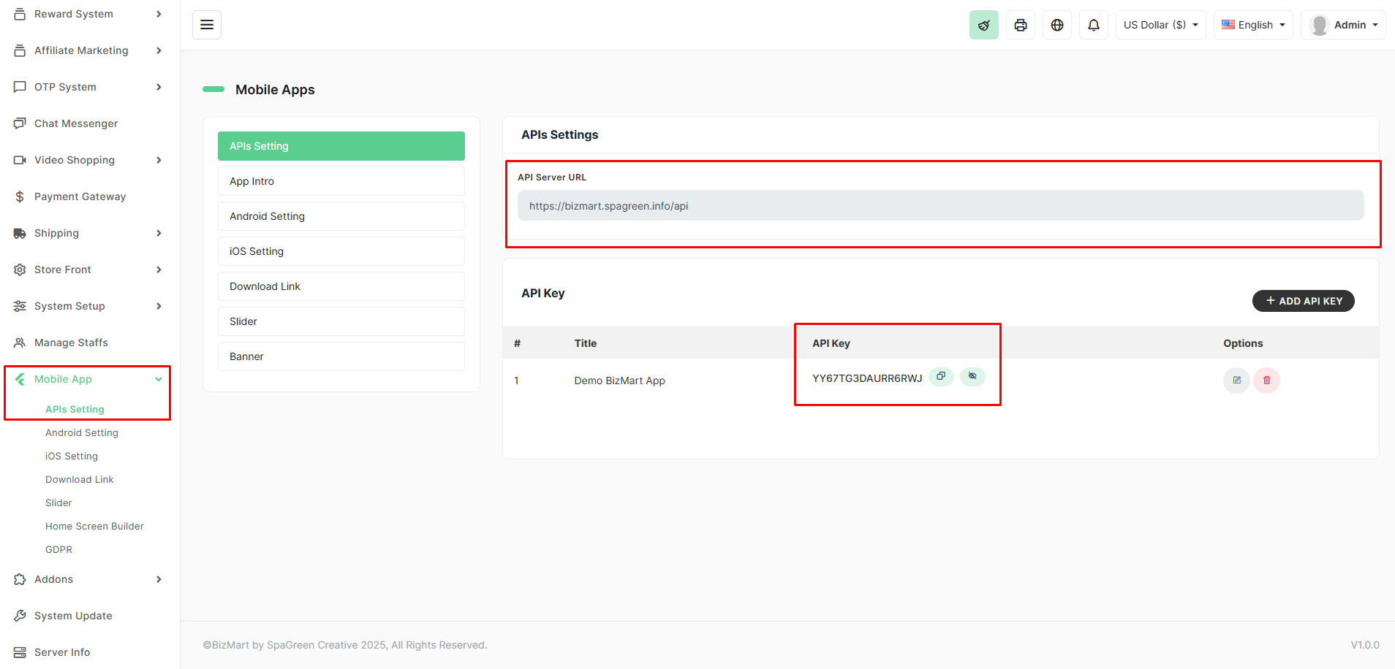Viewport: 1395px width, 669px height.
Task: Open the English language dropdown
Action: click(x=1253, y=25)
